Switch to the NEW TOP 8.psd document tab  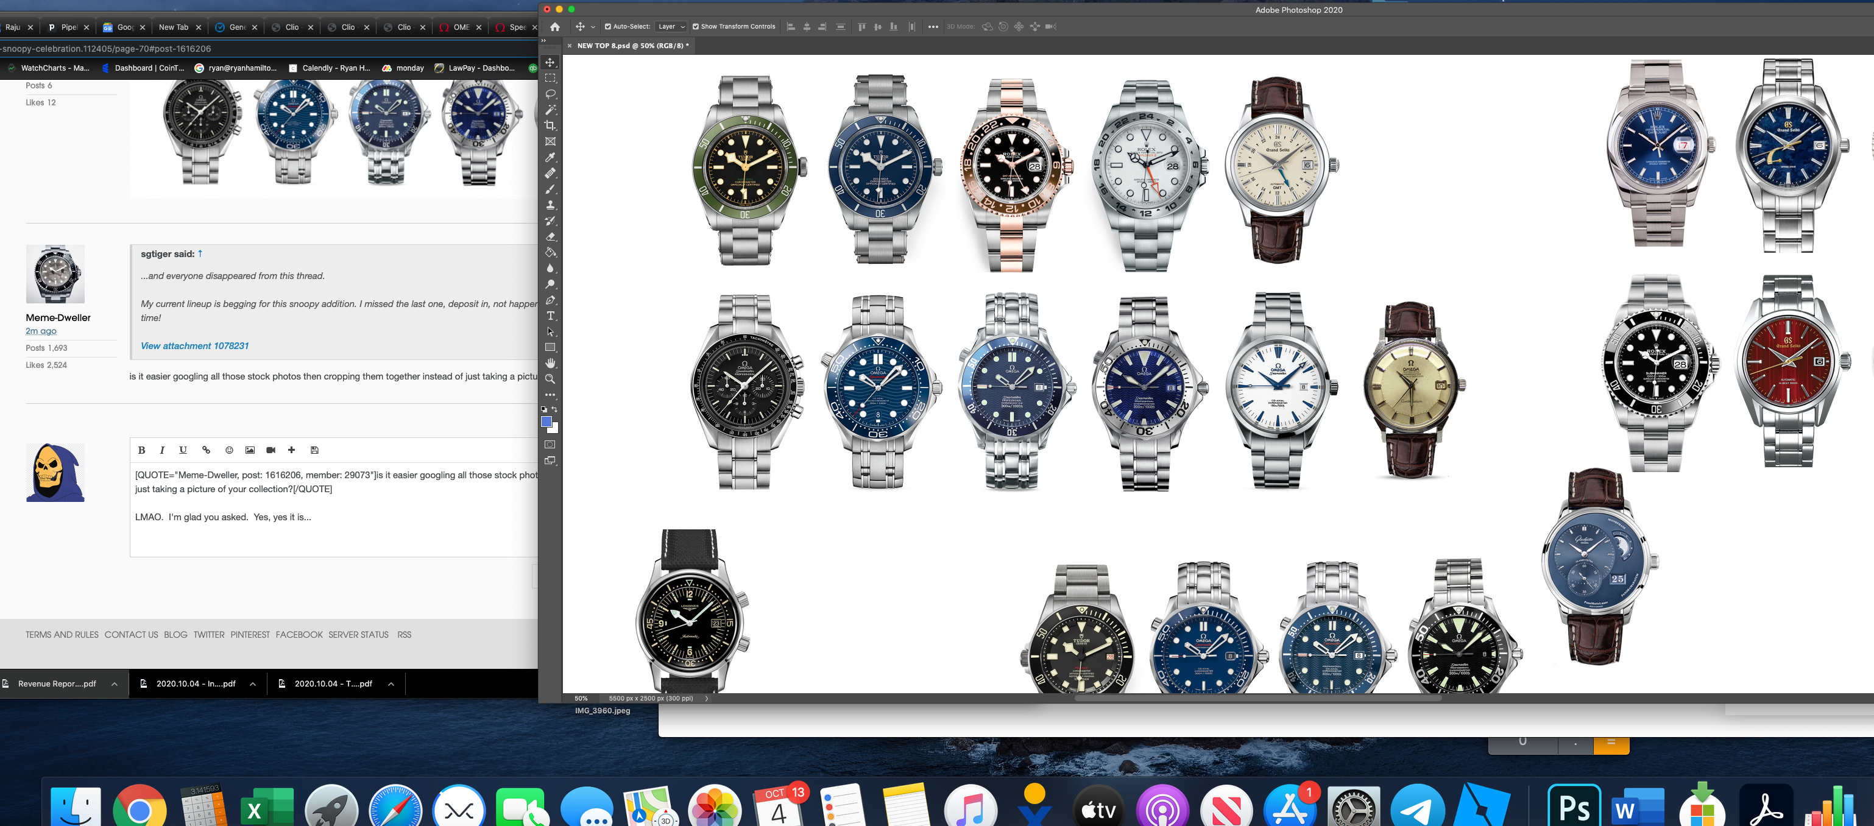(631, 46)
